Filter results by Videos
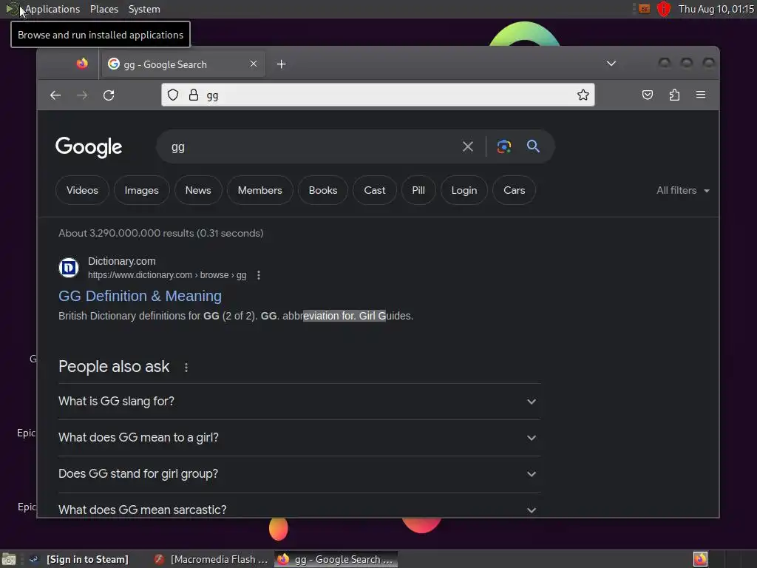 click(82, 190)
